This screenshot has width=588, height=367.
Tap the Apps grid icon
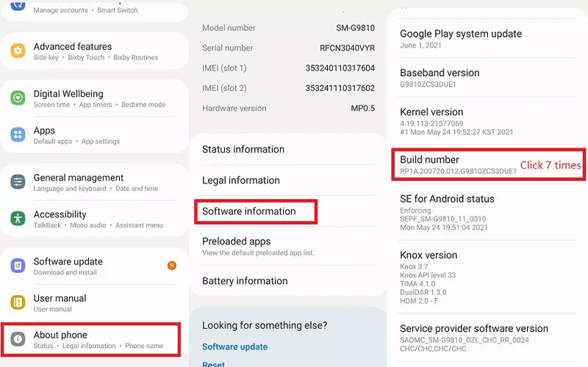pyautogui.click(x=18, y=135)
